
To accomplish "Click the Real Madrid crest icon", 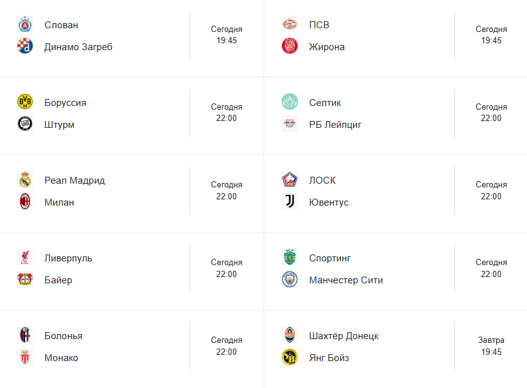I will coord(24,180).
